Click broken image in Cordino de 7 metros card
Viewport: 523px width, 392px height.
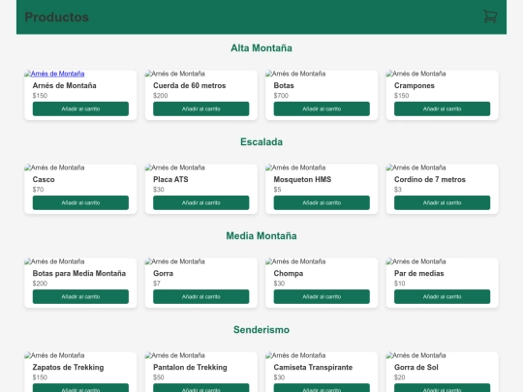point(415,167)
